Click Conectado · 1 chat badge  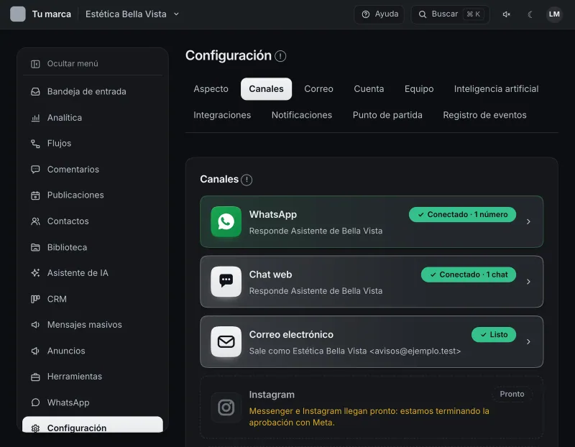[469, 275]
